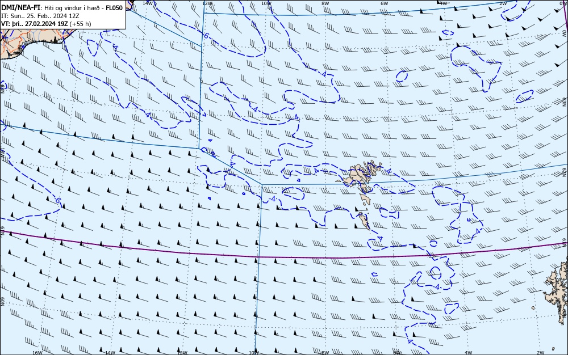Click the DMI/NEA-FI chart title line

tap(62, 8)
